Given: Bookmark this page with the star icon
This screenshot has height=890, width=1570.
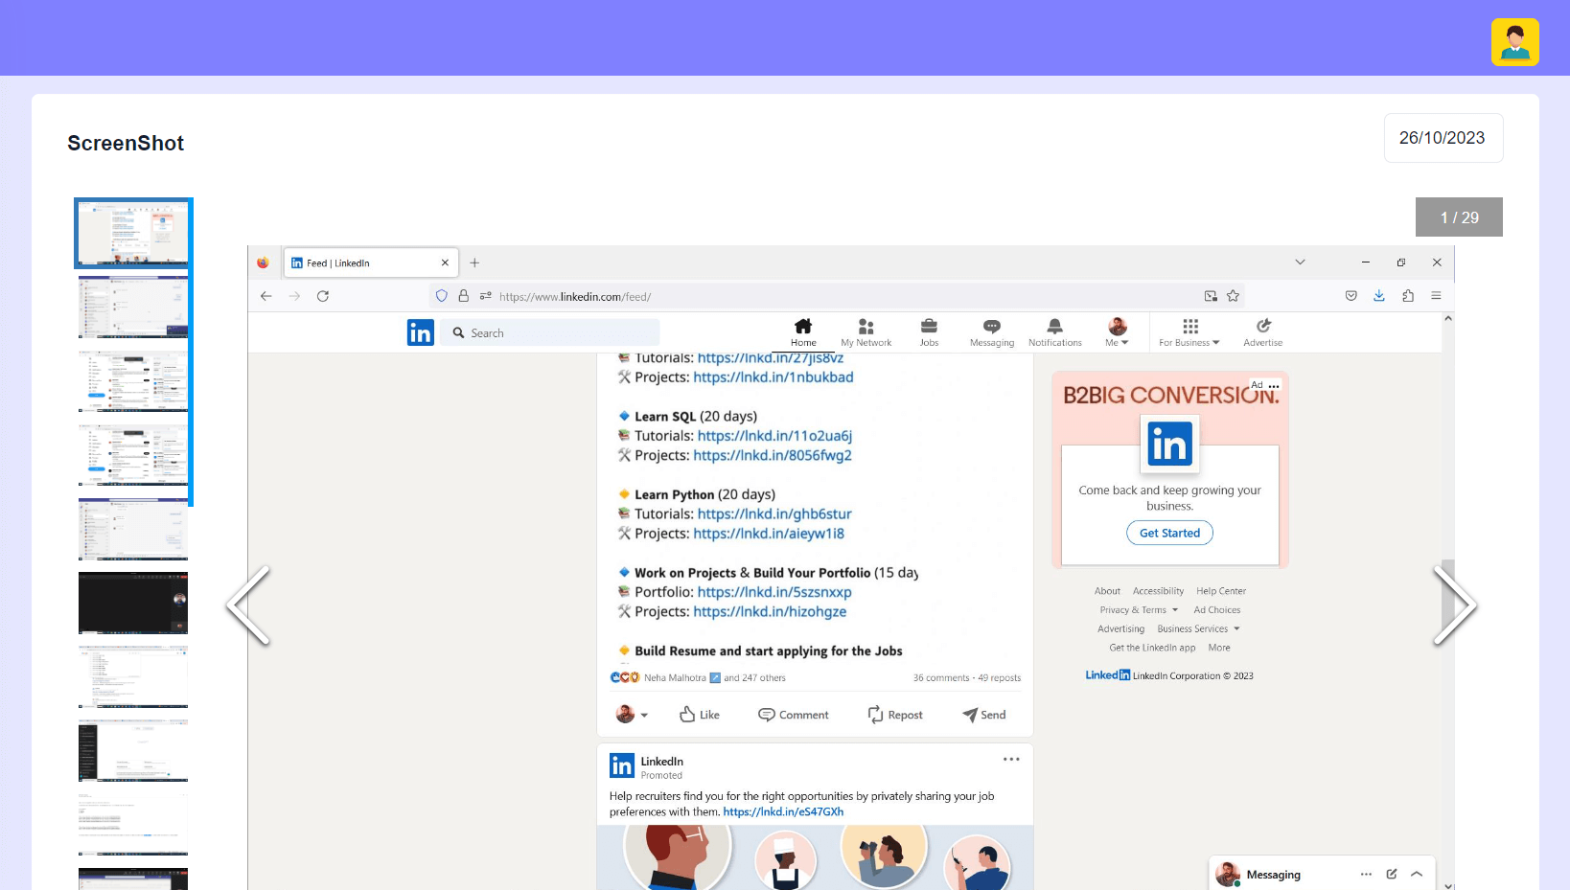Looking at the screenshot, I should coord(1234,296).
